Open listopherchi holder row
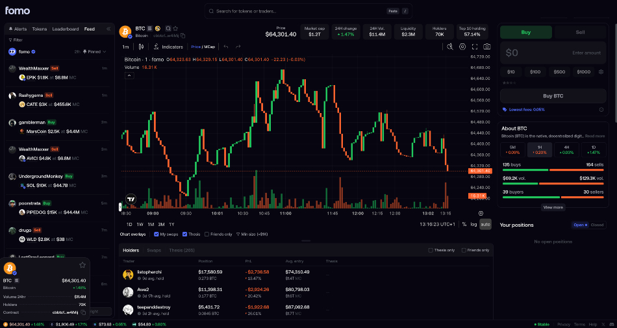Screen dimensions: 617x328 coord(306,275)
